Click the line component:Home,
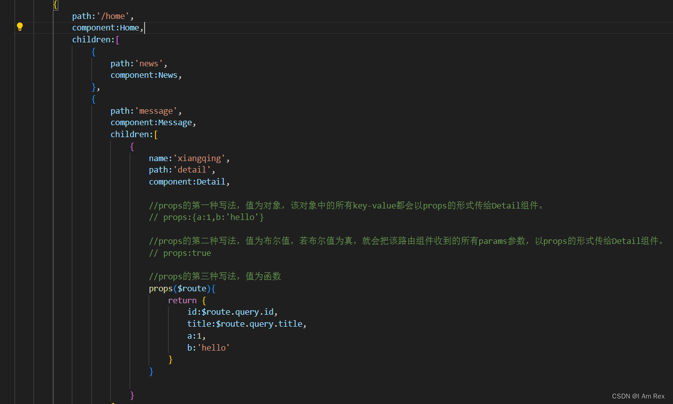673x404 pixels. 108,28
